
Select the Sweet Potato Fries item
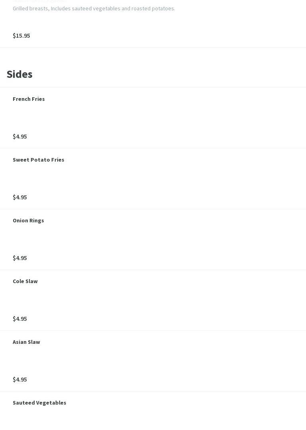point(39,160)
